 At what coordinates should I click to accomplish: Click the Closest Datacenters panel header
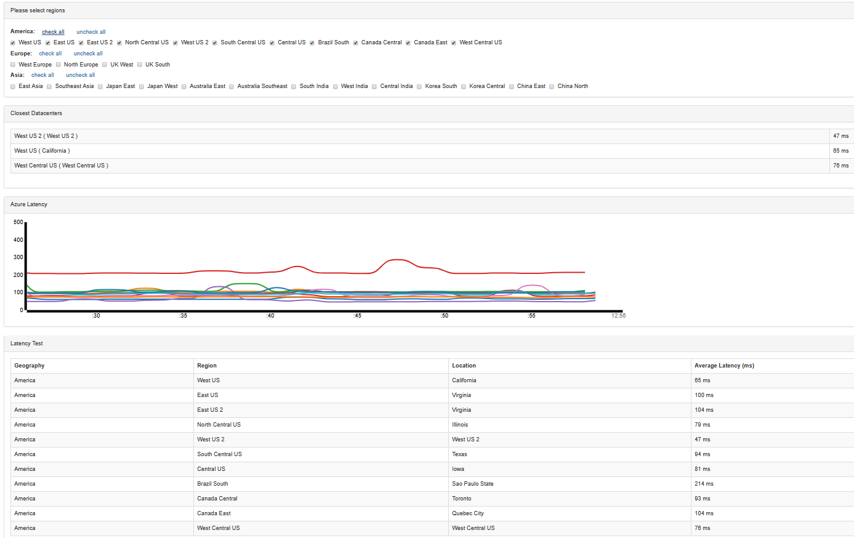(429, 113)
